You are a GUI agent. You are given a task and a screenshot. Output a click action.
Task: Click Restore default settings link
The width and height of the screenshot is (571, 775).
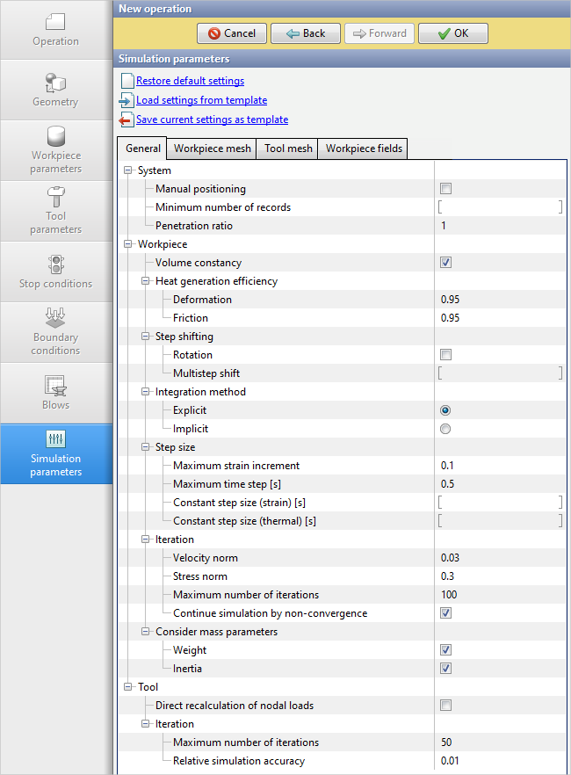point(190,81)
